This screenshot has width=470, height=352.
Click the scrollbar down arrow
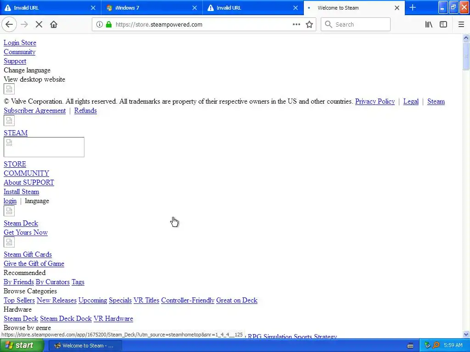click(x=466, y=334)
